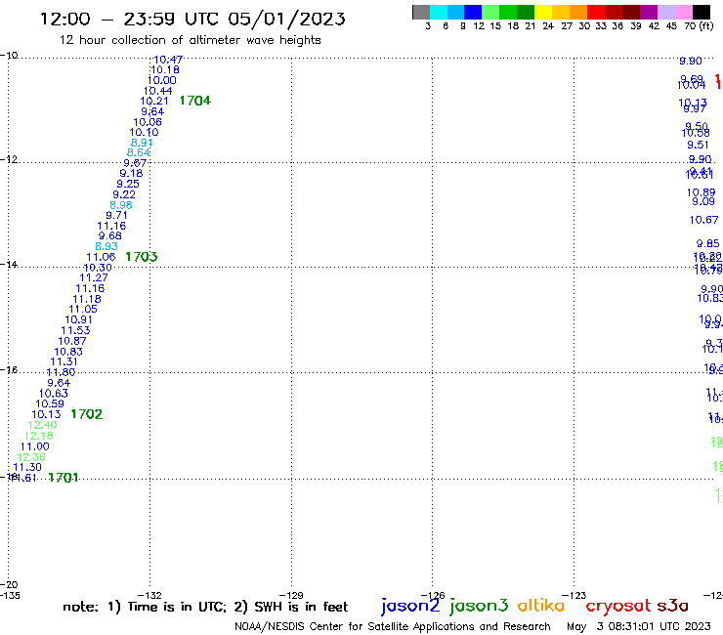Click the jason2 satellite label
This screenshot has width=723, height=635.
tap(410, 606)
